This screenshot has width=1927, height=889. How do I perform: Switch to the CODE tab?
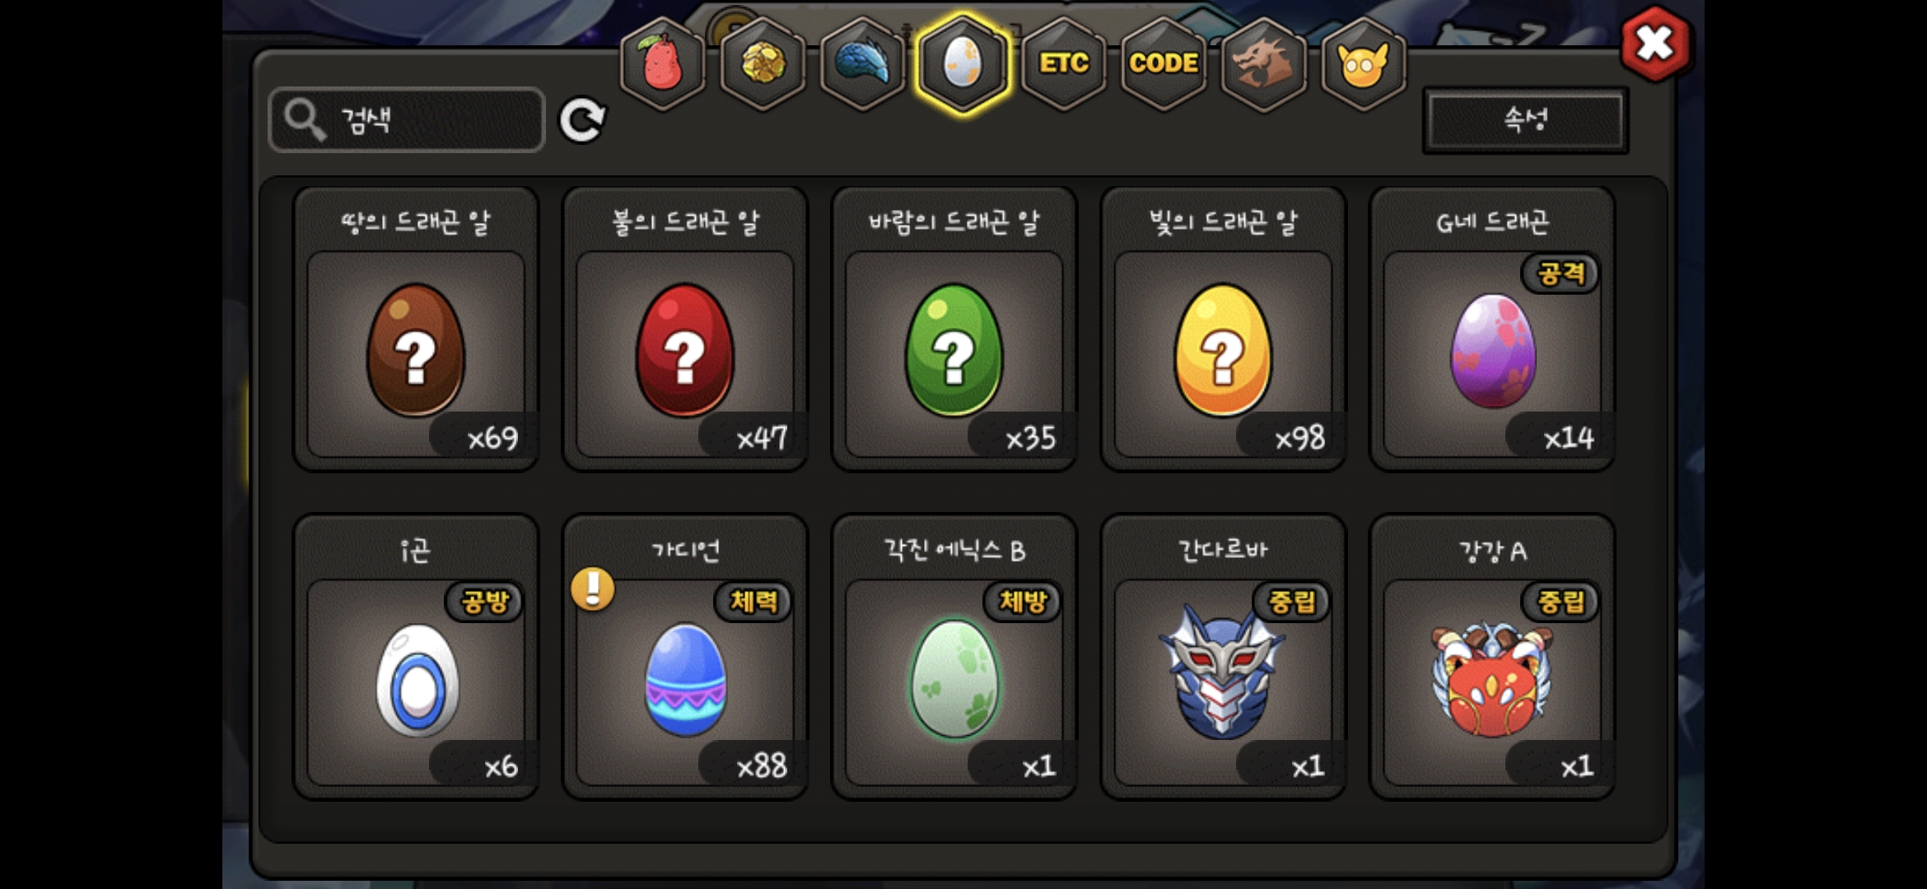[x=1164, y=64]
